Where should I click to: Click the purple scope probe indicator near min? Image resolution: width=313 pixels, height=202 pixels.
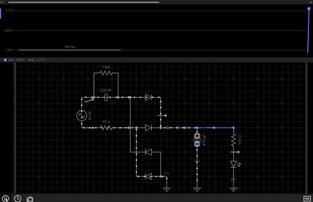click(x=5, y=60)
